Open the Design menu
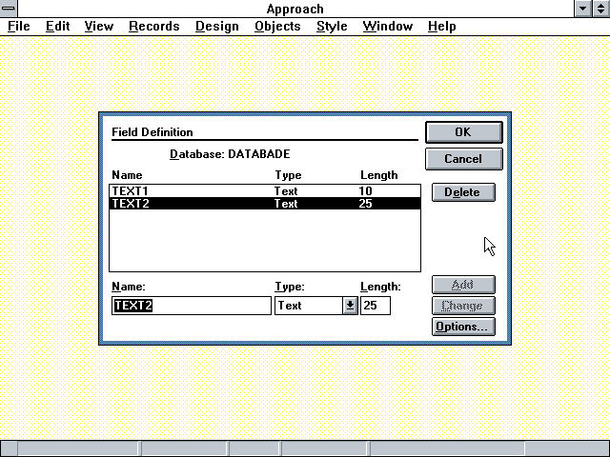The height and width of the screenshot is (457, 610). pos(217,26)
